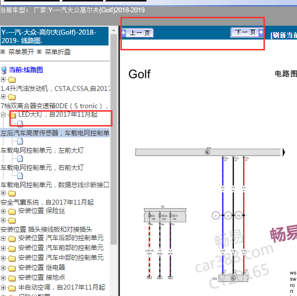Click the computer icon beside 当前:线路图

pyautogui.click(x=4, y=70)
